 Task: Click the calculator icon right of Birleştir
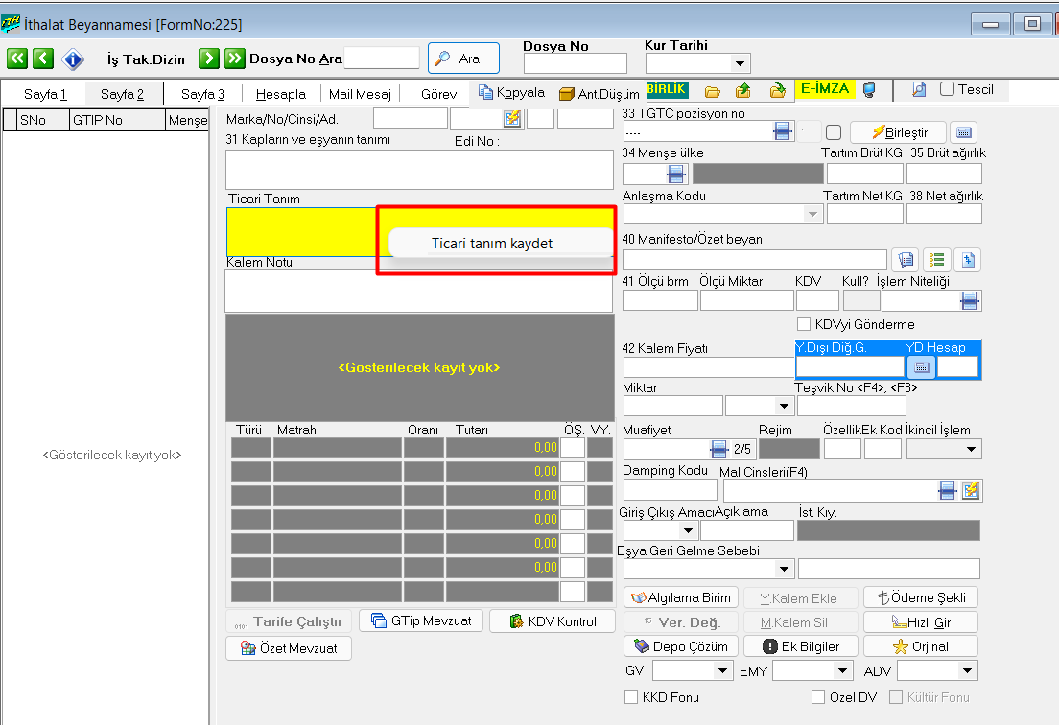tap(964, 132)
